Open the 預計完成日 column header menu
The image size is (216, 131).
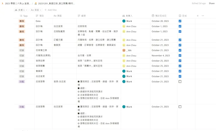pos(159,16)
